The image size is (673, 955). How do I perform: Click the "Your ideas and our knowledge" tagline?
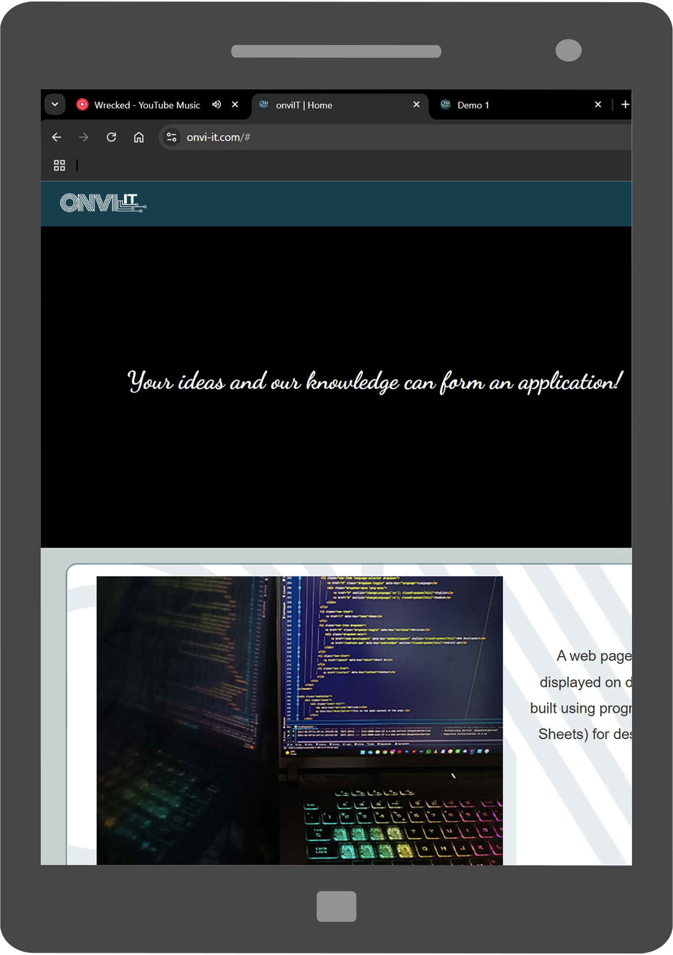(x=375, y=382)
